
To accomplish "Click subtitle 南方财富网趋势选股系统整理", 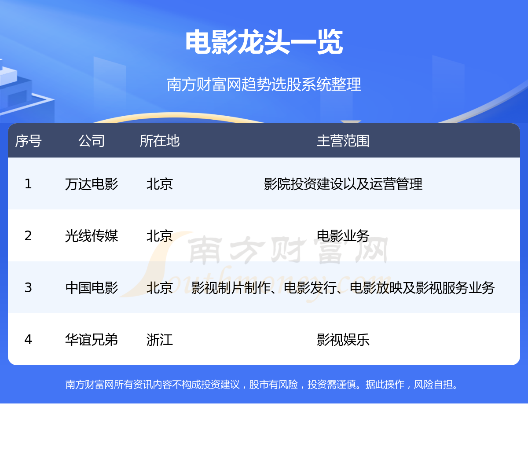I will tap(264, 84).
